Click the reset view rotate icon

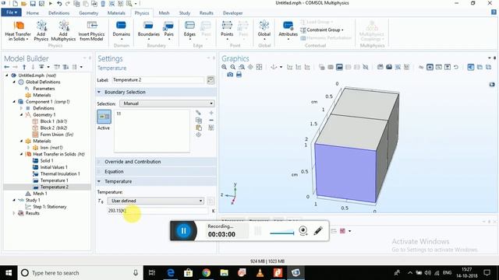(x=456, y=67)
